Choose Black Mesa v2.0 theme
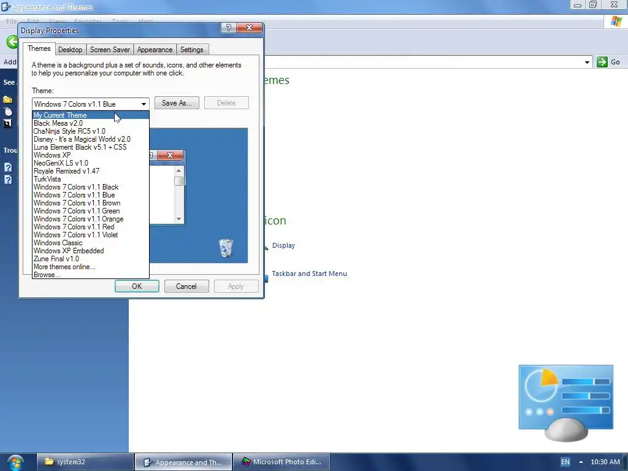Screen dimensions: 628x471 pyautogui.click(x=91, y=123)
